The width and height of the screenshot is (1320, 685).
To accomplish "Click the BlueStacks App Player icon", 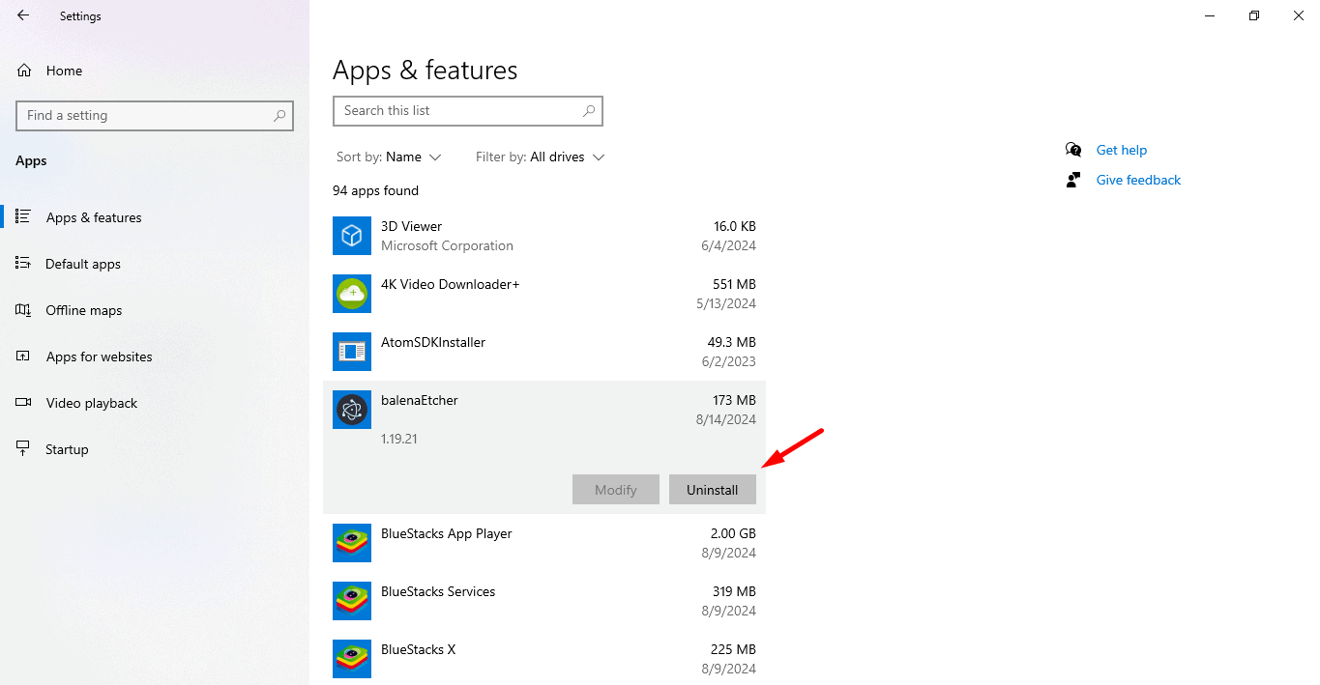I will tap(352, 543).
